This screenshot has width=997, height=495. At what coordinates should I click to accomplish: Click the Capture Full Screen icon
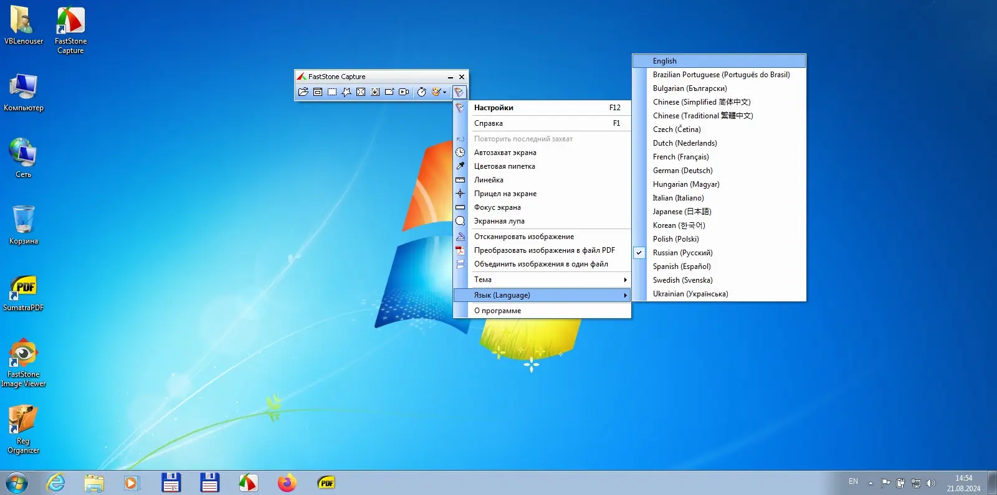361,92
